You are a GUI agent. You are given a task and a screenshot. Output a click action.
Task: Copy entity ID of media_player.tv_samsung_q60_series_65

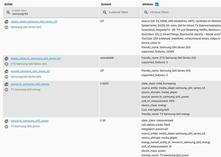[x=6, y=58]
